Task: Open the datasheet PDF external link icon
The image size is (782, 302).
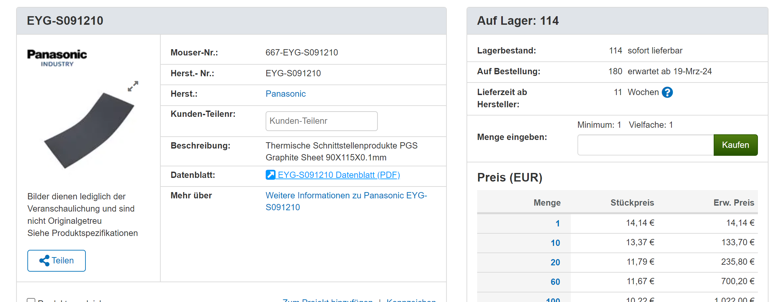Action: (x=270, y=175)
